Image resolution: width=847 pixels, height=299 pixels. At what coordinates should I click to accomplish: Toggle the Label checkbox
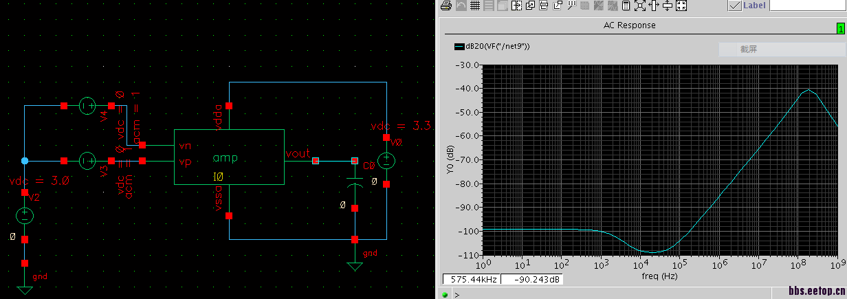click(x=734, y=5)
